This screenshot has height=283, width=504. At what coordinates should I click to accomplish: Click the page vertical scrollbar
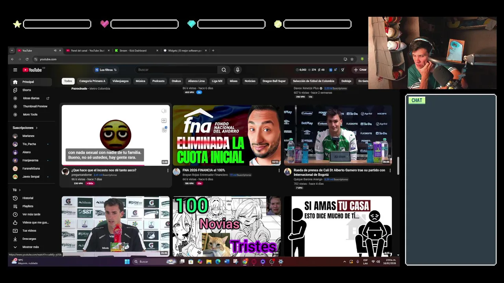(x=398, y=165)
